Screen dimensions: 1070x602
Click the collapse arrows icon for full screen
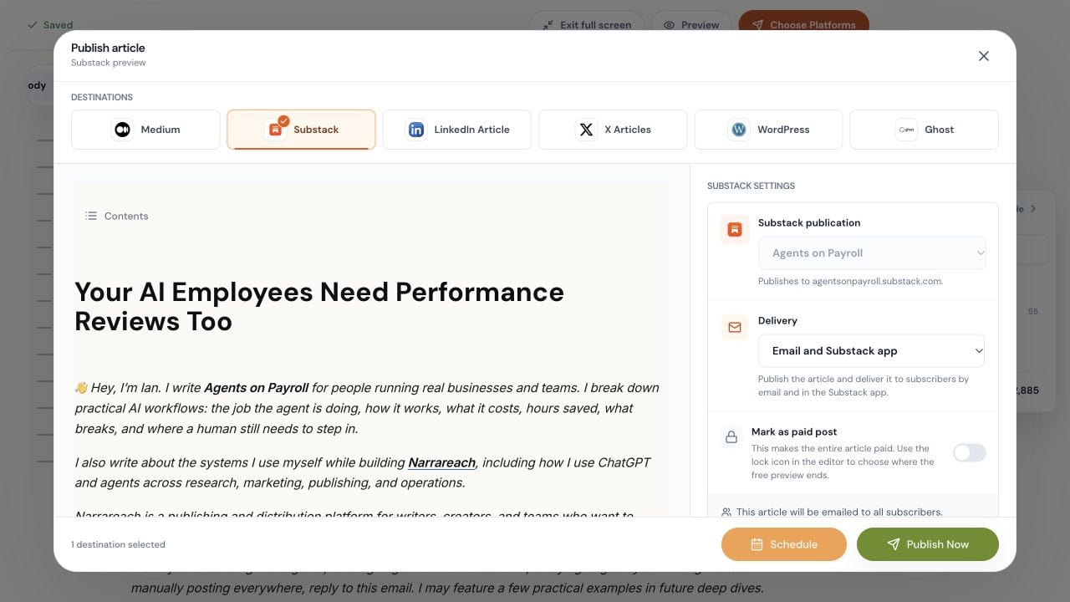548,25
